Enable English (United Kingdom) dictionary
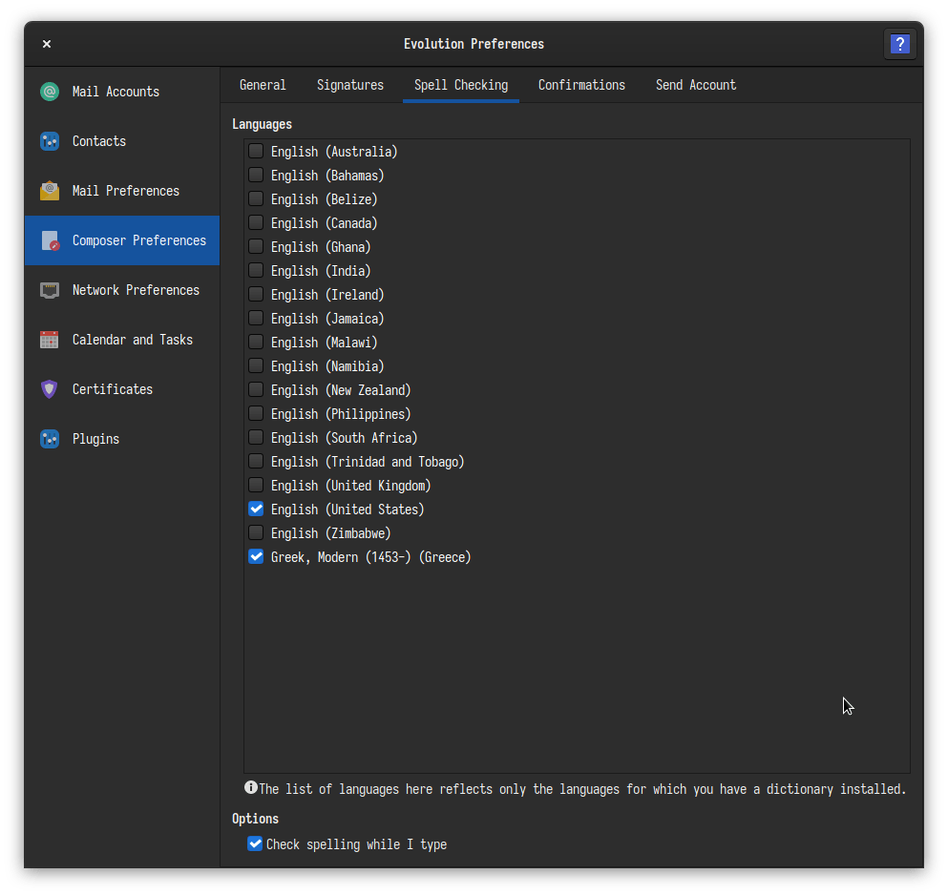The height and width of the screenshot is (895, 948). coord(256,485)
